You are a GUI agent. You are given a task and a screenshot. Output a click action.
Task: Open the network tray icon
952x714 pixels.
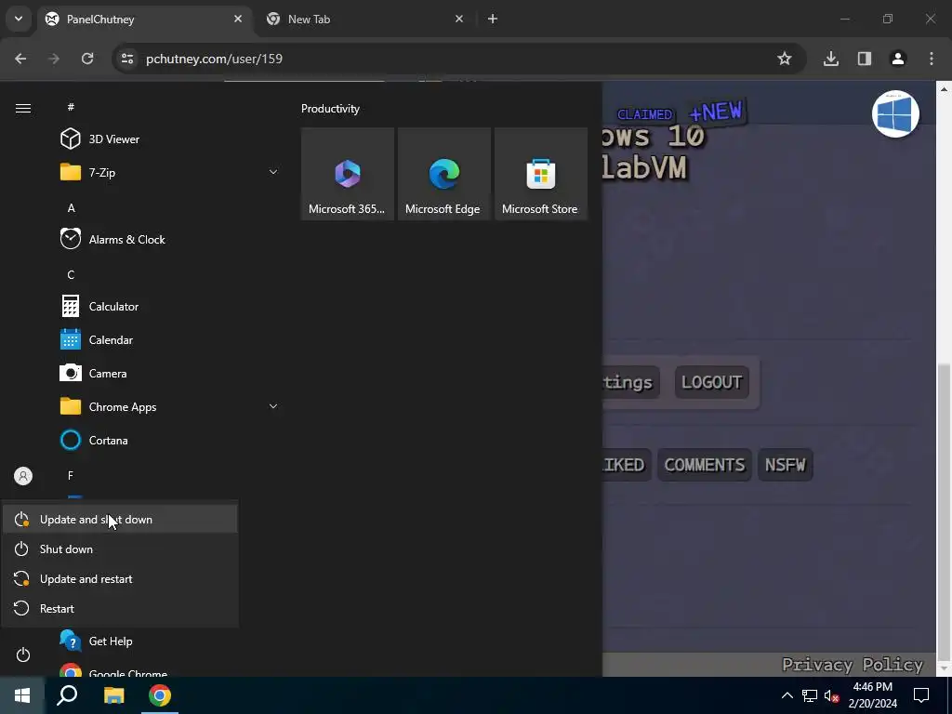[810, 695]
